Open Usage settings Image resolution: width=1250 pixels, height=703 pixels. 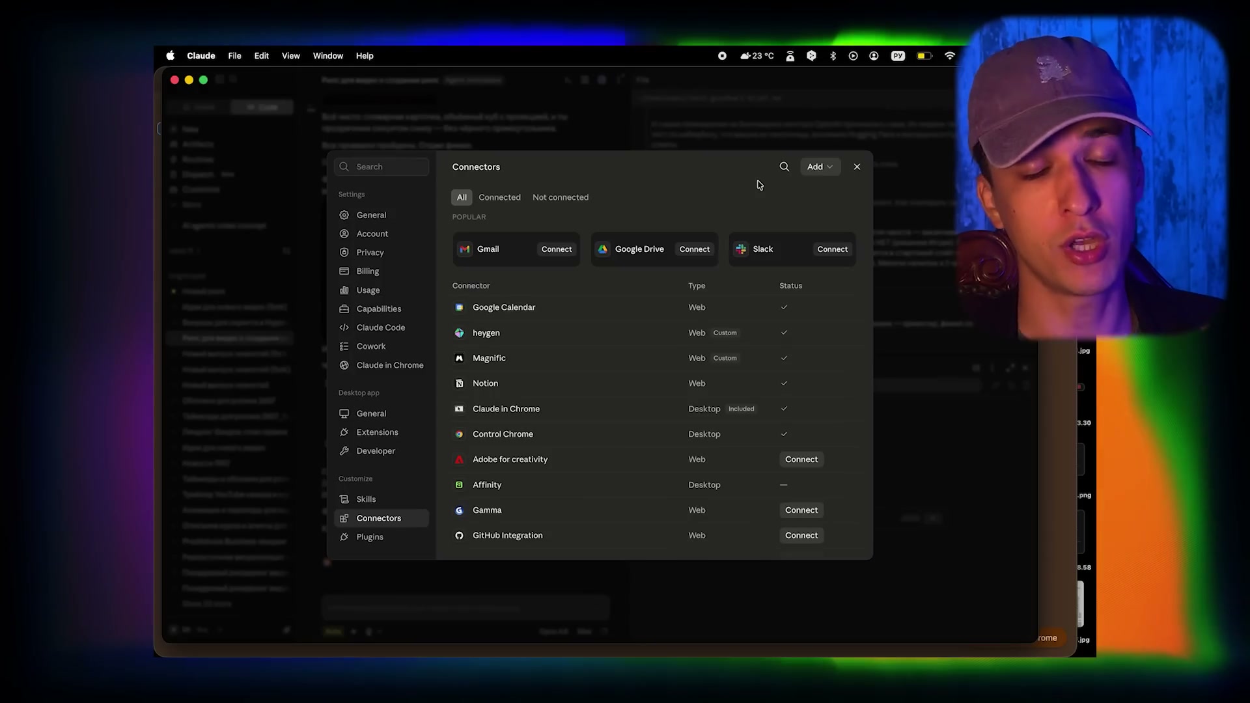(382, 290)
